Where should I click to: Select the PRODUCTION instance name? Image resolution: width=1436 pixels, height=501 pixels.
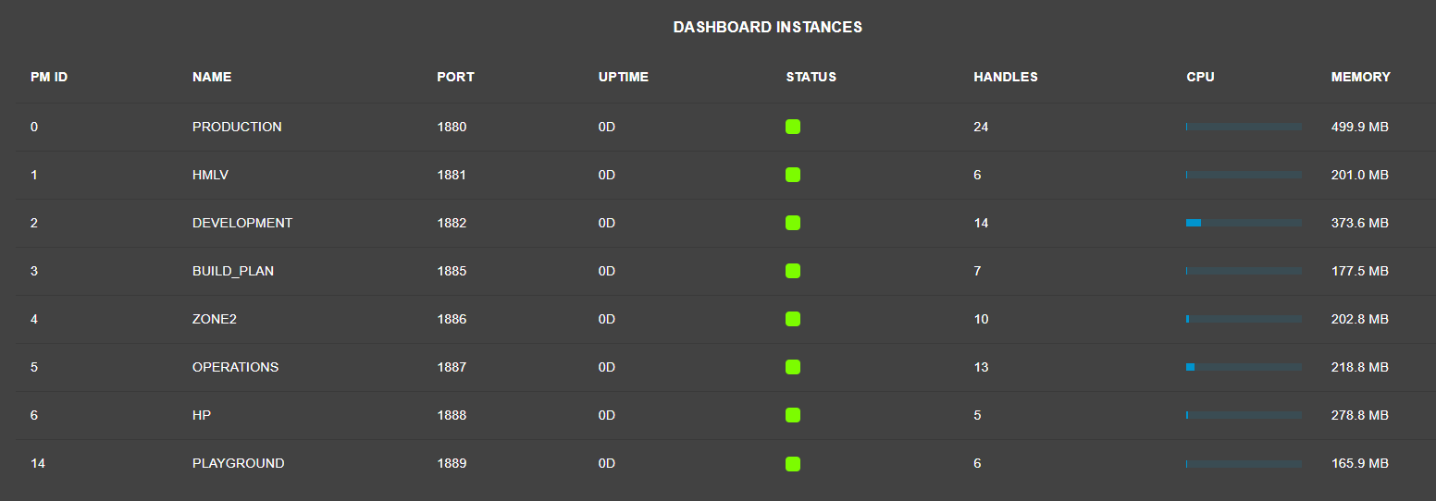click(x=237, y=127)
